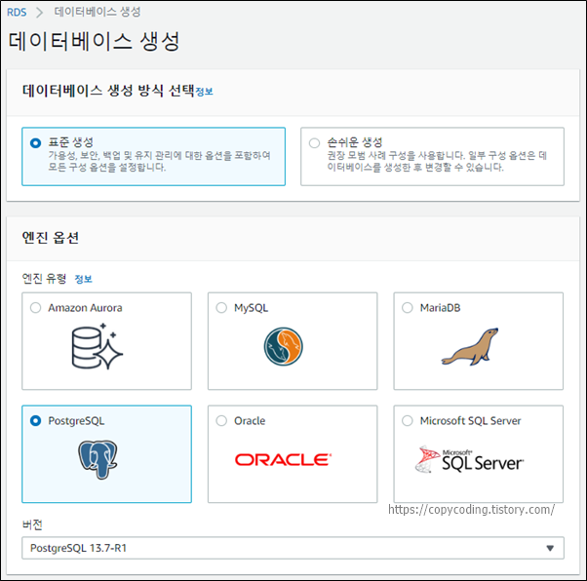Click the Amazon Aurora label text
This screenshot has width=587, height=581.
(x=85, y=308)
